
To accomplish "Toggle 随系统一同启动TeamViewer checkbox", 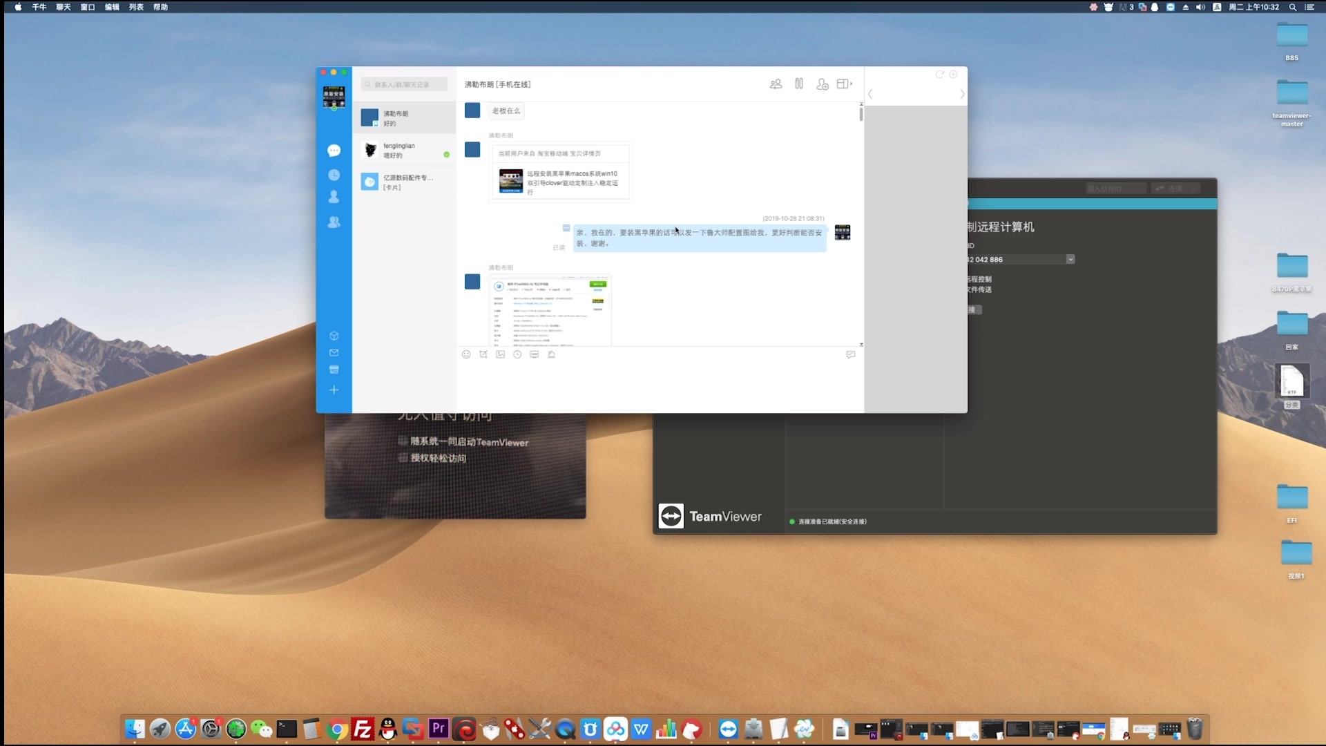I will 403,441.
